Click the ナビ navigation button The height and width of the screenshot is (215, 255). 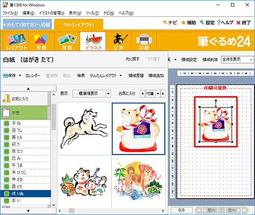point(170,22)
